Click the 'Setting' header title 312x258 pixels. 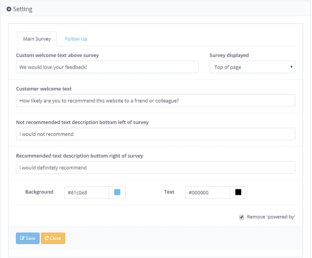tap(22, 9)
